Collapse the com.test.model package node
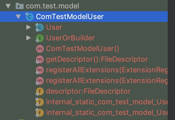 click(x=8, y=6)
